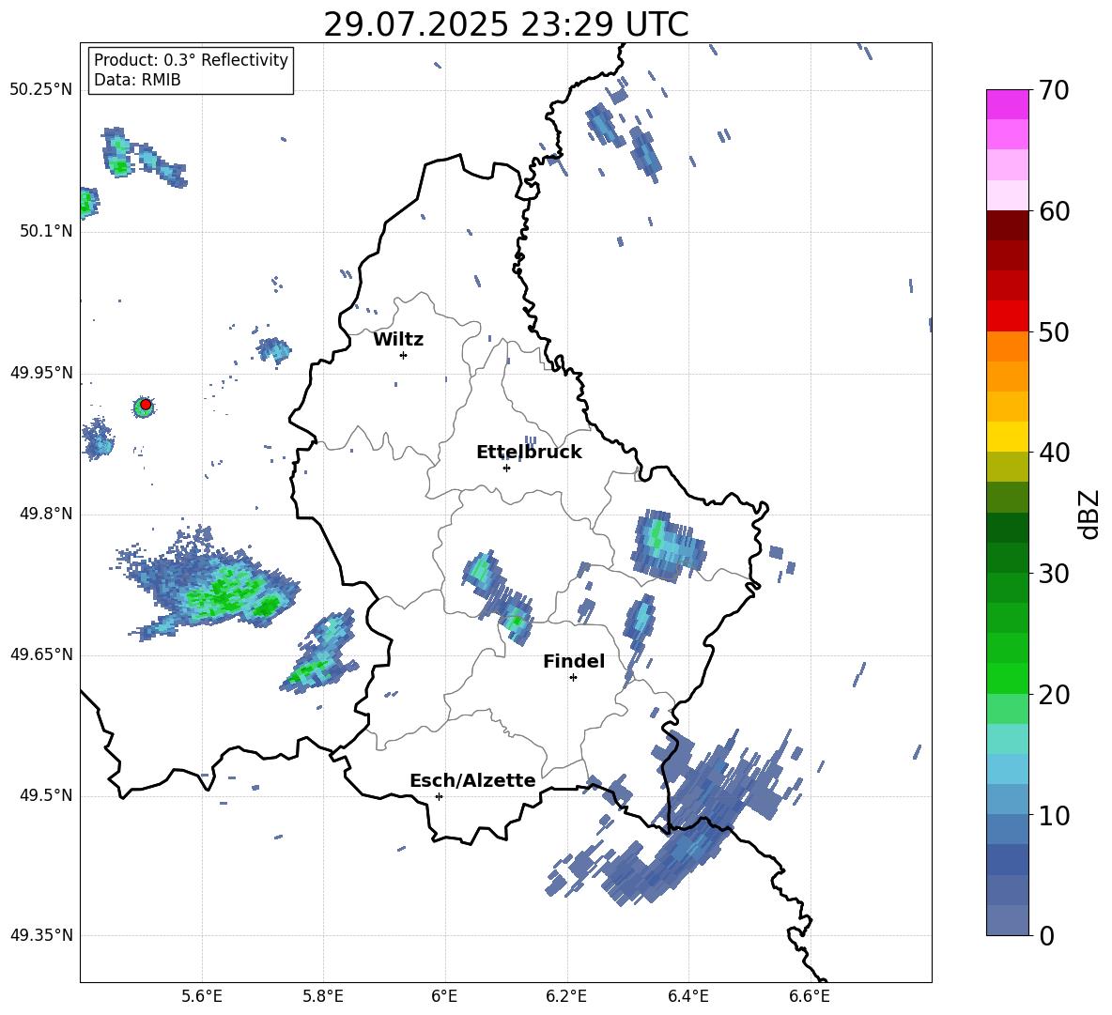Click the Ettelbruck location cross marker
The height and width of the screenshot is (1015, 1112).
pos(506,468)
